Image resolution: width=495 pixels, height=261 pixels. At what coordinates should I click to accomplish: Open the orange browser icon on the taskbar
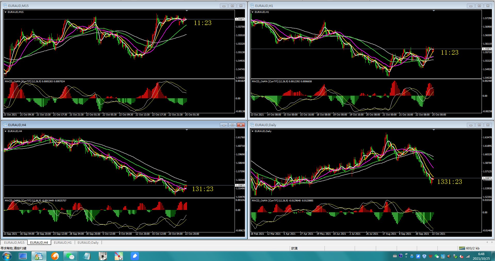55,256
